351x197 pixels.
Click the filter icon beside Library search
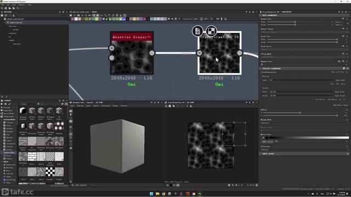tap(38, 104)
